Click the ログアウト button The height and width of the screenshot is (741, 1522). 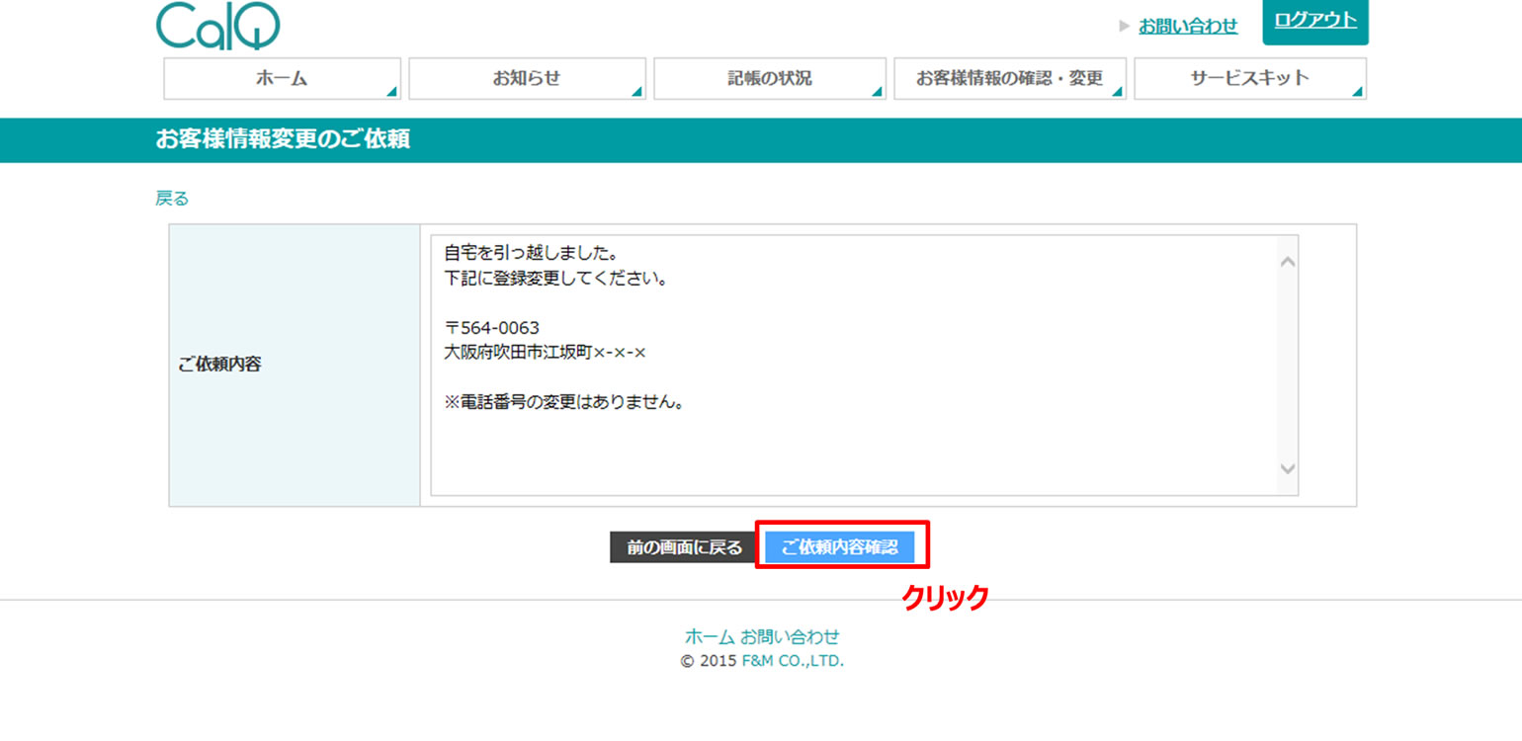[x=1315, y=21]
